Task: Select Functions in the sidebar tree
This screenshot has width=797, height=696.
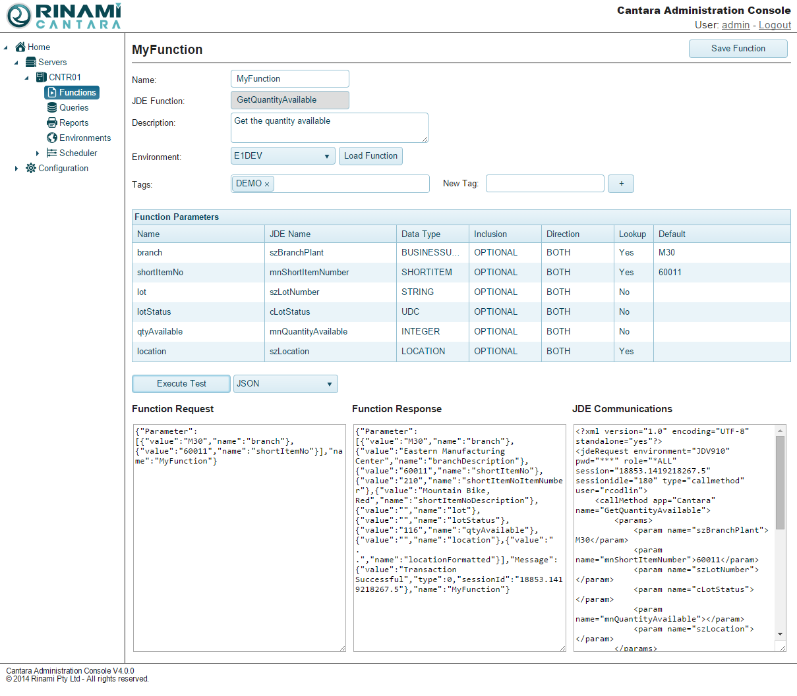Action: coord(72,92)
